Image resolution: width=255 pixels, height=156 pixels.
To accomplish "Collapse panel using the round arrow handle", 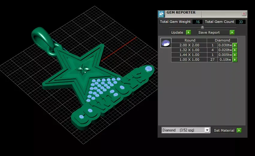I will pos(202,27).
